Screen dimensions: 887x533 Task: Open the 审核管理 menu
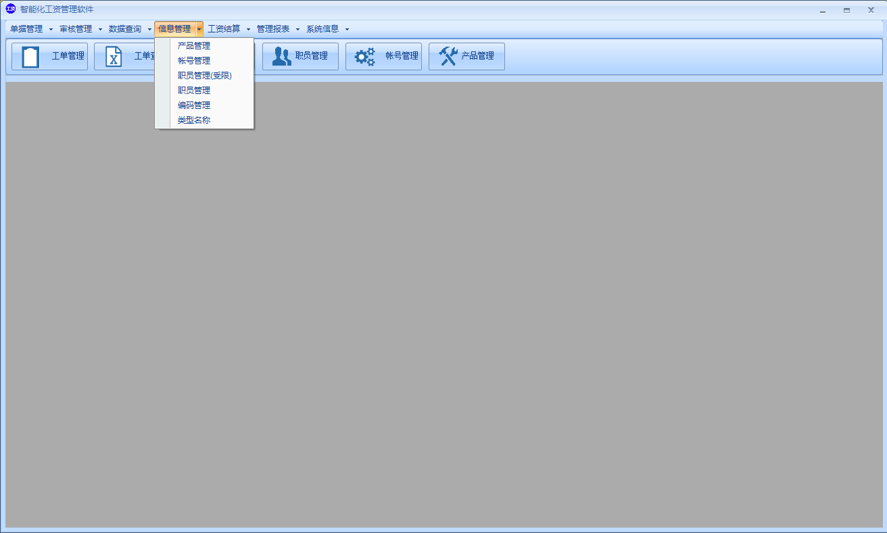click(x=76, y=29)
